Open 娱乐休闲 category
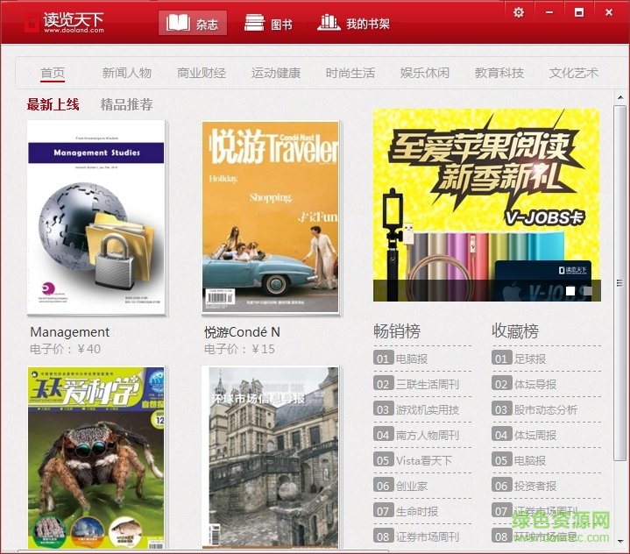This screenshot has width=630, height=554. (425, 73)
